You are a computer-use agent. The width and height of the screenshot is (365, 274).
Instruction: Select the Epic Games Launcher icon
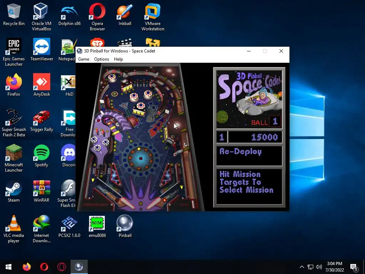[14, 52]
